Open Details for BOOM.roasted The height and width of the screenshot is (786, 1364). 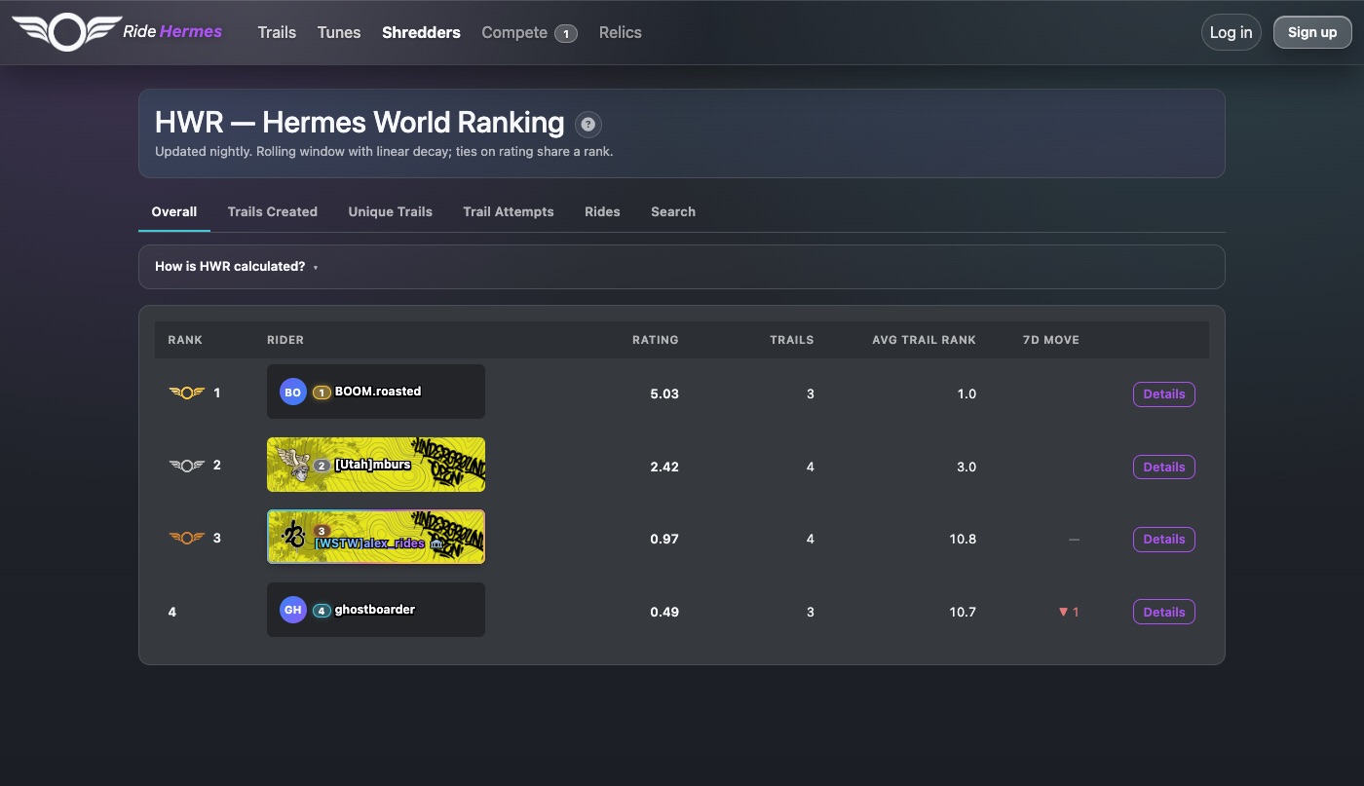(x=1164, y=394)
